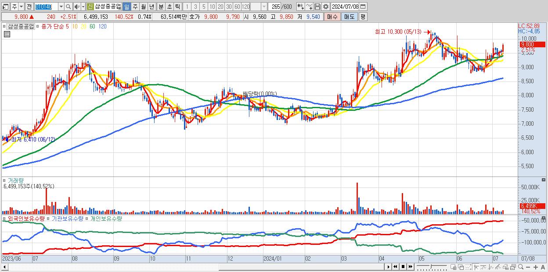Screen dimensions: 548x272
Task: Click the 외국인보유수량 legend label
Action: (x=26, y=218)
